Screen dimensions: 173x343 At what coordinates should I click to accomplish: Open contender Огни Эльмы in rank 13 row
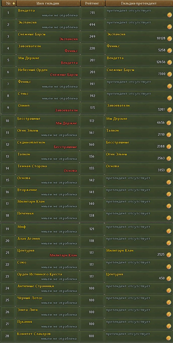tap(117, 154)
